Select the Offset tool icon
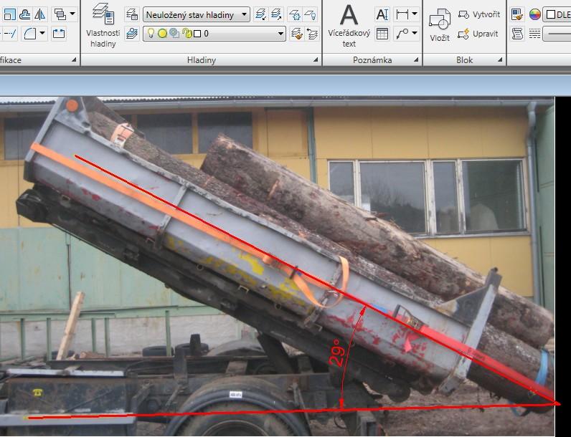This screenshot has width=571, height=437. coord(25,14)
